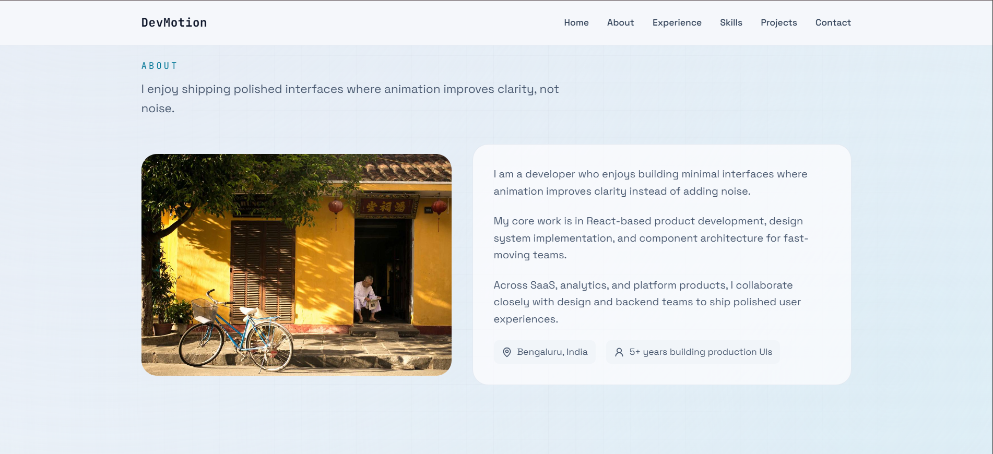Screen dimensions: 993x454
Task: Click the ABOUT section label
Action: tap(159, 66)
